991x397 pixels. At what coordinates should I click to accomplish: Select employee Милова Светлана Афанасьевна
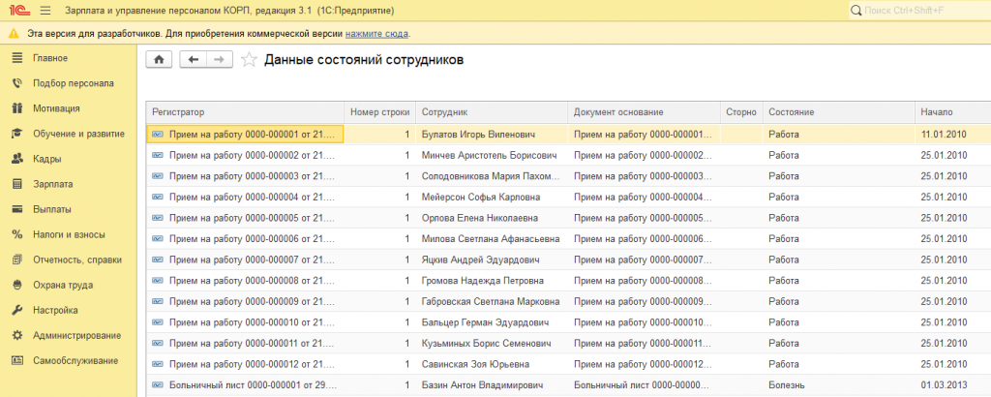pos(491,238)
